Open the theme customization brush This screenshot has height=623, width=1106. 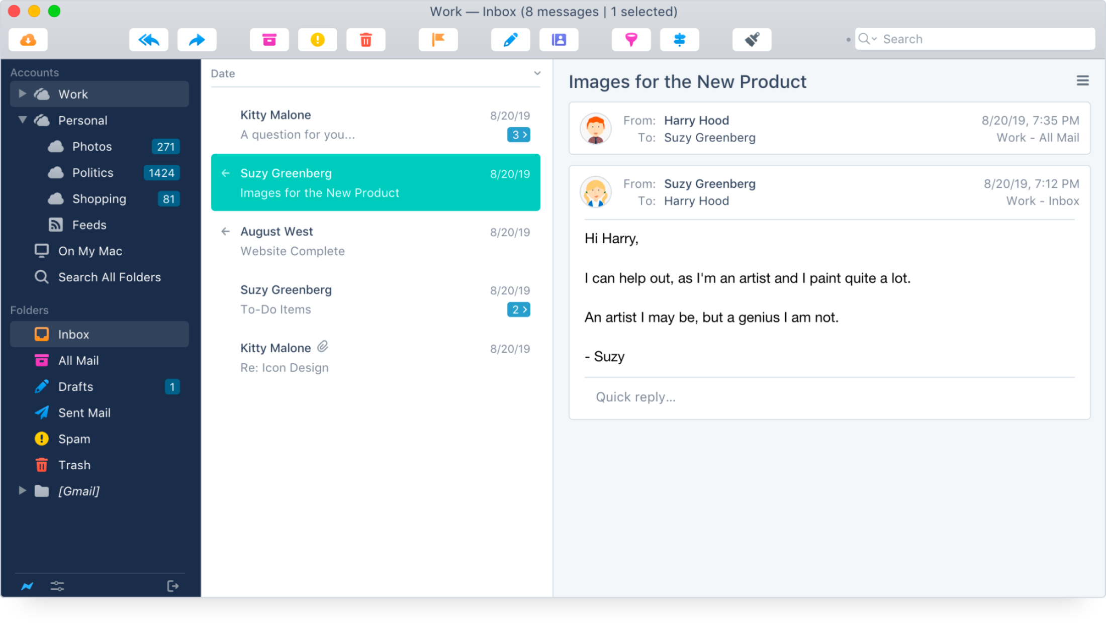(x=752, y=39)
